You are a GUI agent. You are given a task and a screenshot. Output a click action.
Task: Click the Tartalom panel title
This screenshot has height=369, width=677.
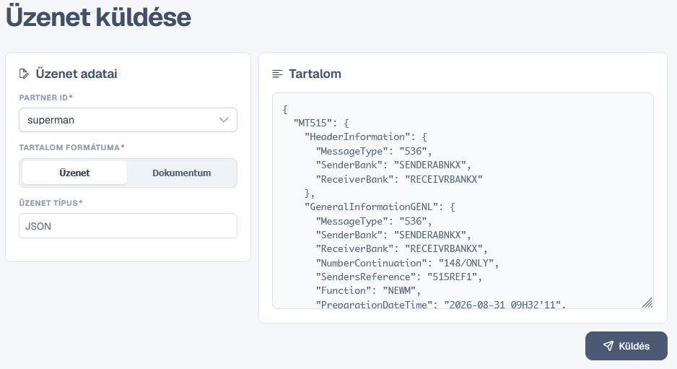click(315, 74)
